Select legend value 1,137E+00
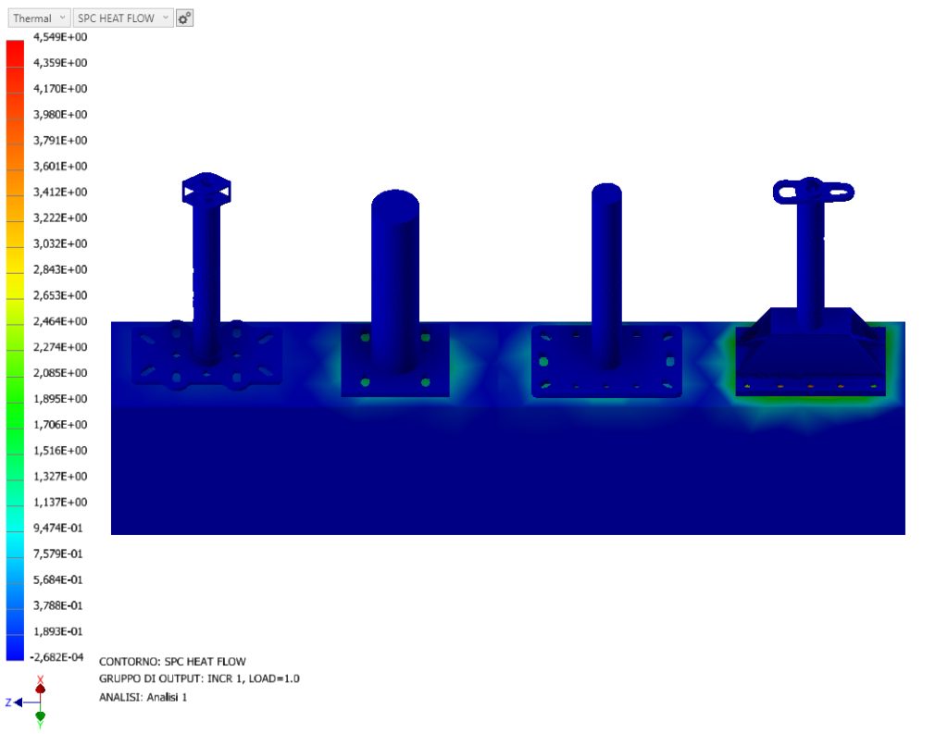Viewport: 948px width, 734px height. point(60,503)
